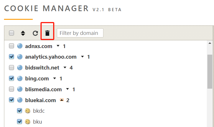Uncheck the analytics.yahoo.com checkbox
The image size is (214, 127).
coord(11,57)
